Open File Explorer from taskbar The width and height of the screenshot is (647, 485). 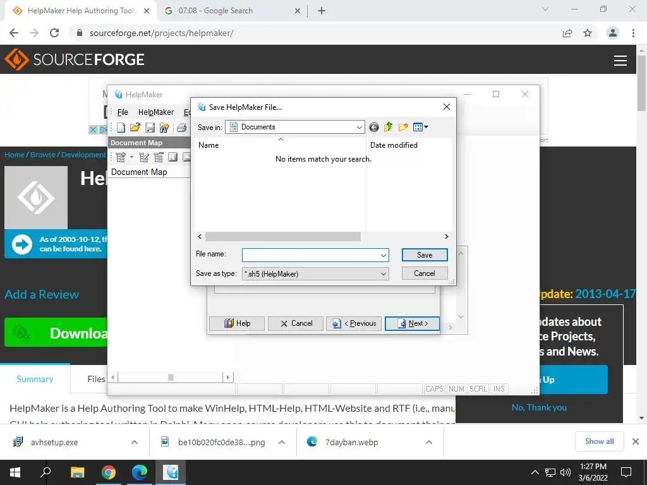77,472
